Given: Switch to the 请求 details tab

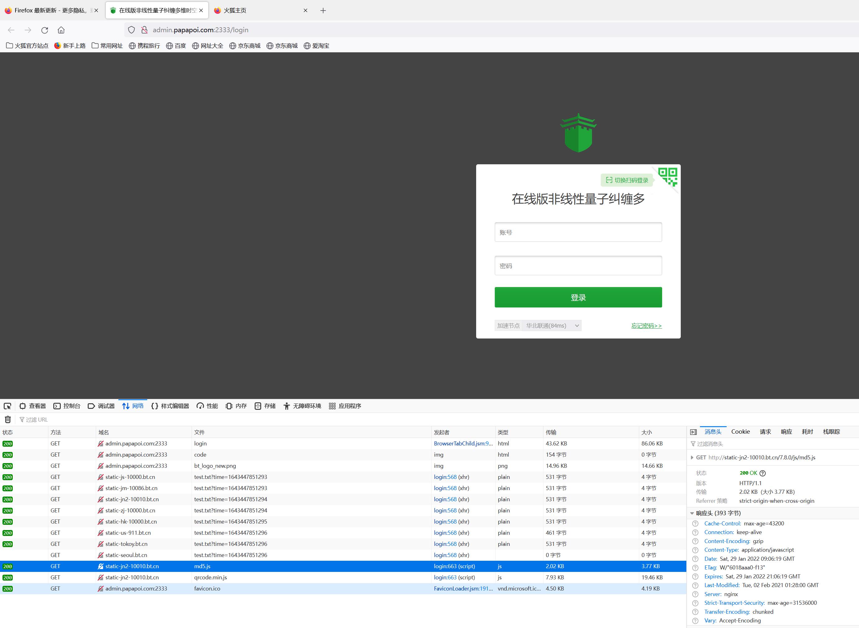Looking at the screenshot, I should tap(765, 432).
